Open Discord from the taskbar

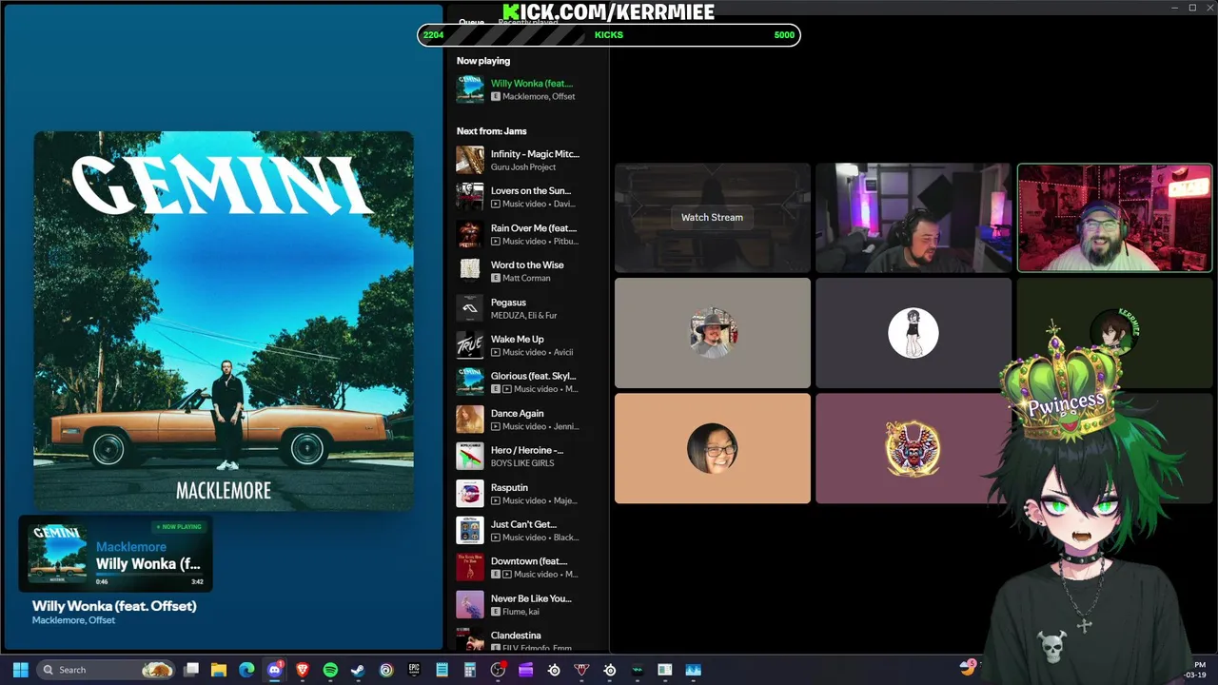click(x=275, y=670)
